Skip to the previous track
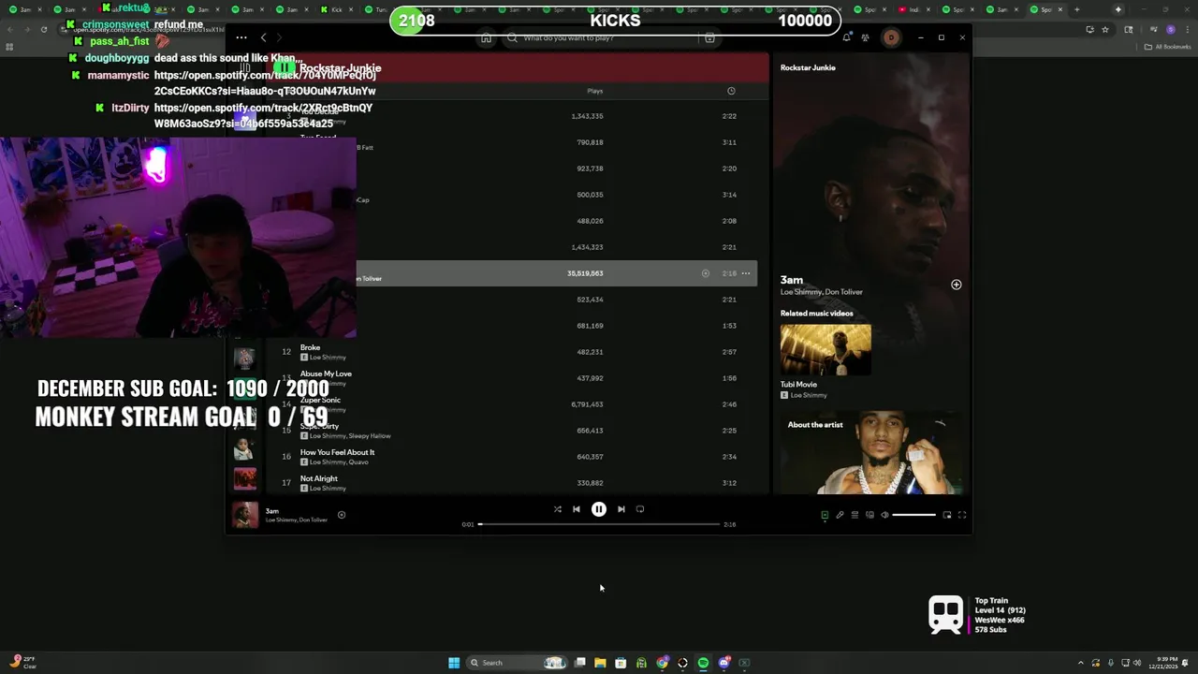Viewport: 1198px width, 674px height. (577, 509)
